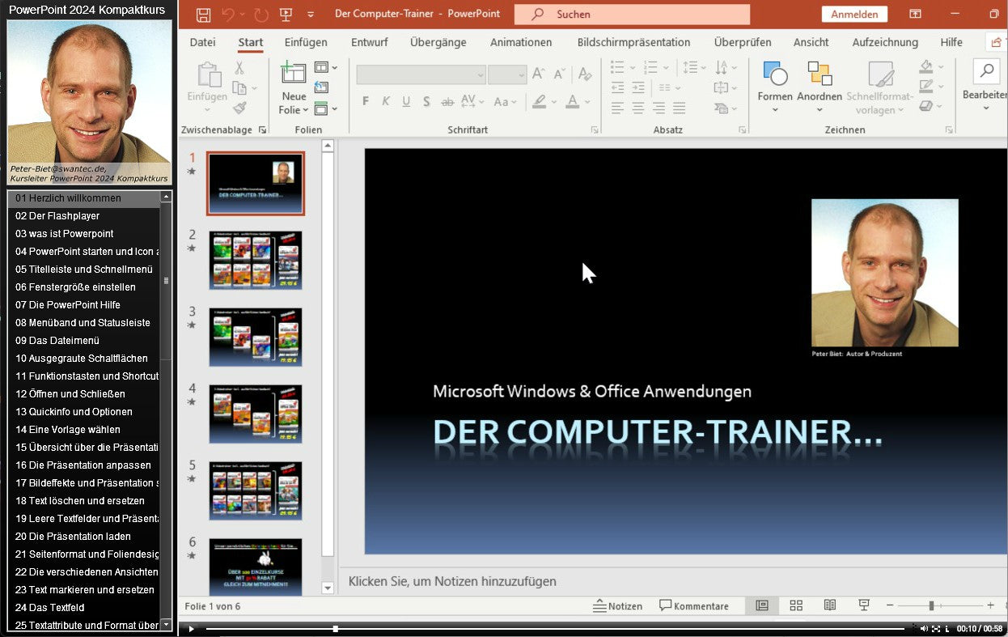Expand the font name combo box
The image size is (1008, 637).
480,75
